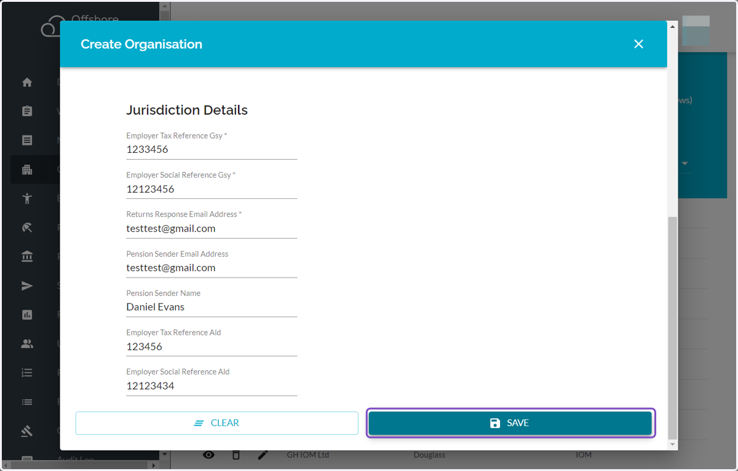The height and width of the screenshot is (471, 738).
Task: Click the Offshore cloud logo
Action: click(54, 26)
